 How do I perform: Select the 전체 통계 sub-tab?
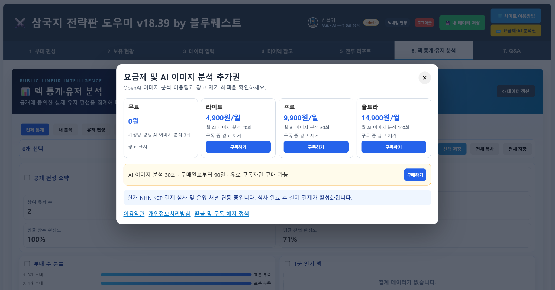(35, 130)
